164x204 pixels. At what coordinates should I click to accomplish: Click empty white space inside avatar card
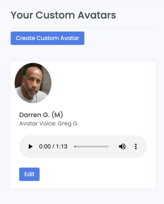(104, 89)
